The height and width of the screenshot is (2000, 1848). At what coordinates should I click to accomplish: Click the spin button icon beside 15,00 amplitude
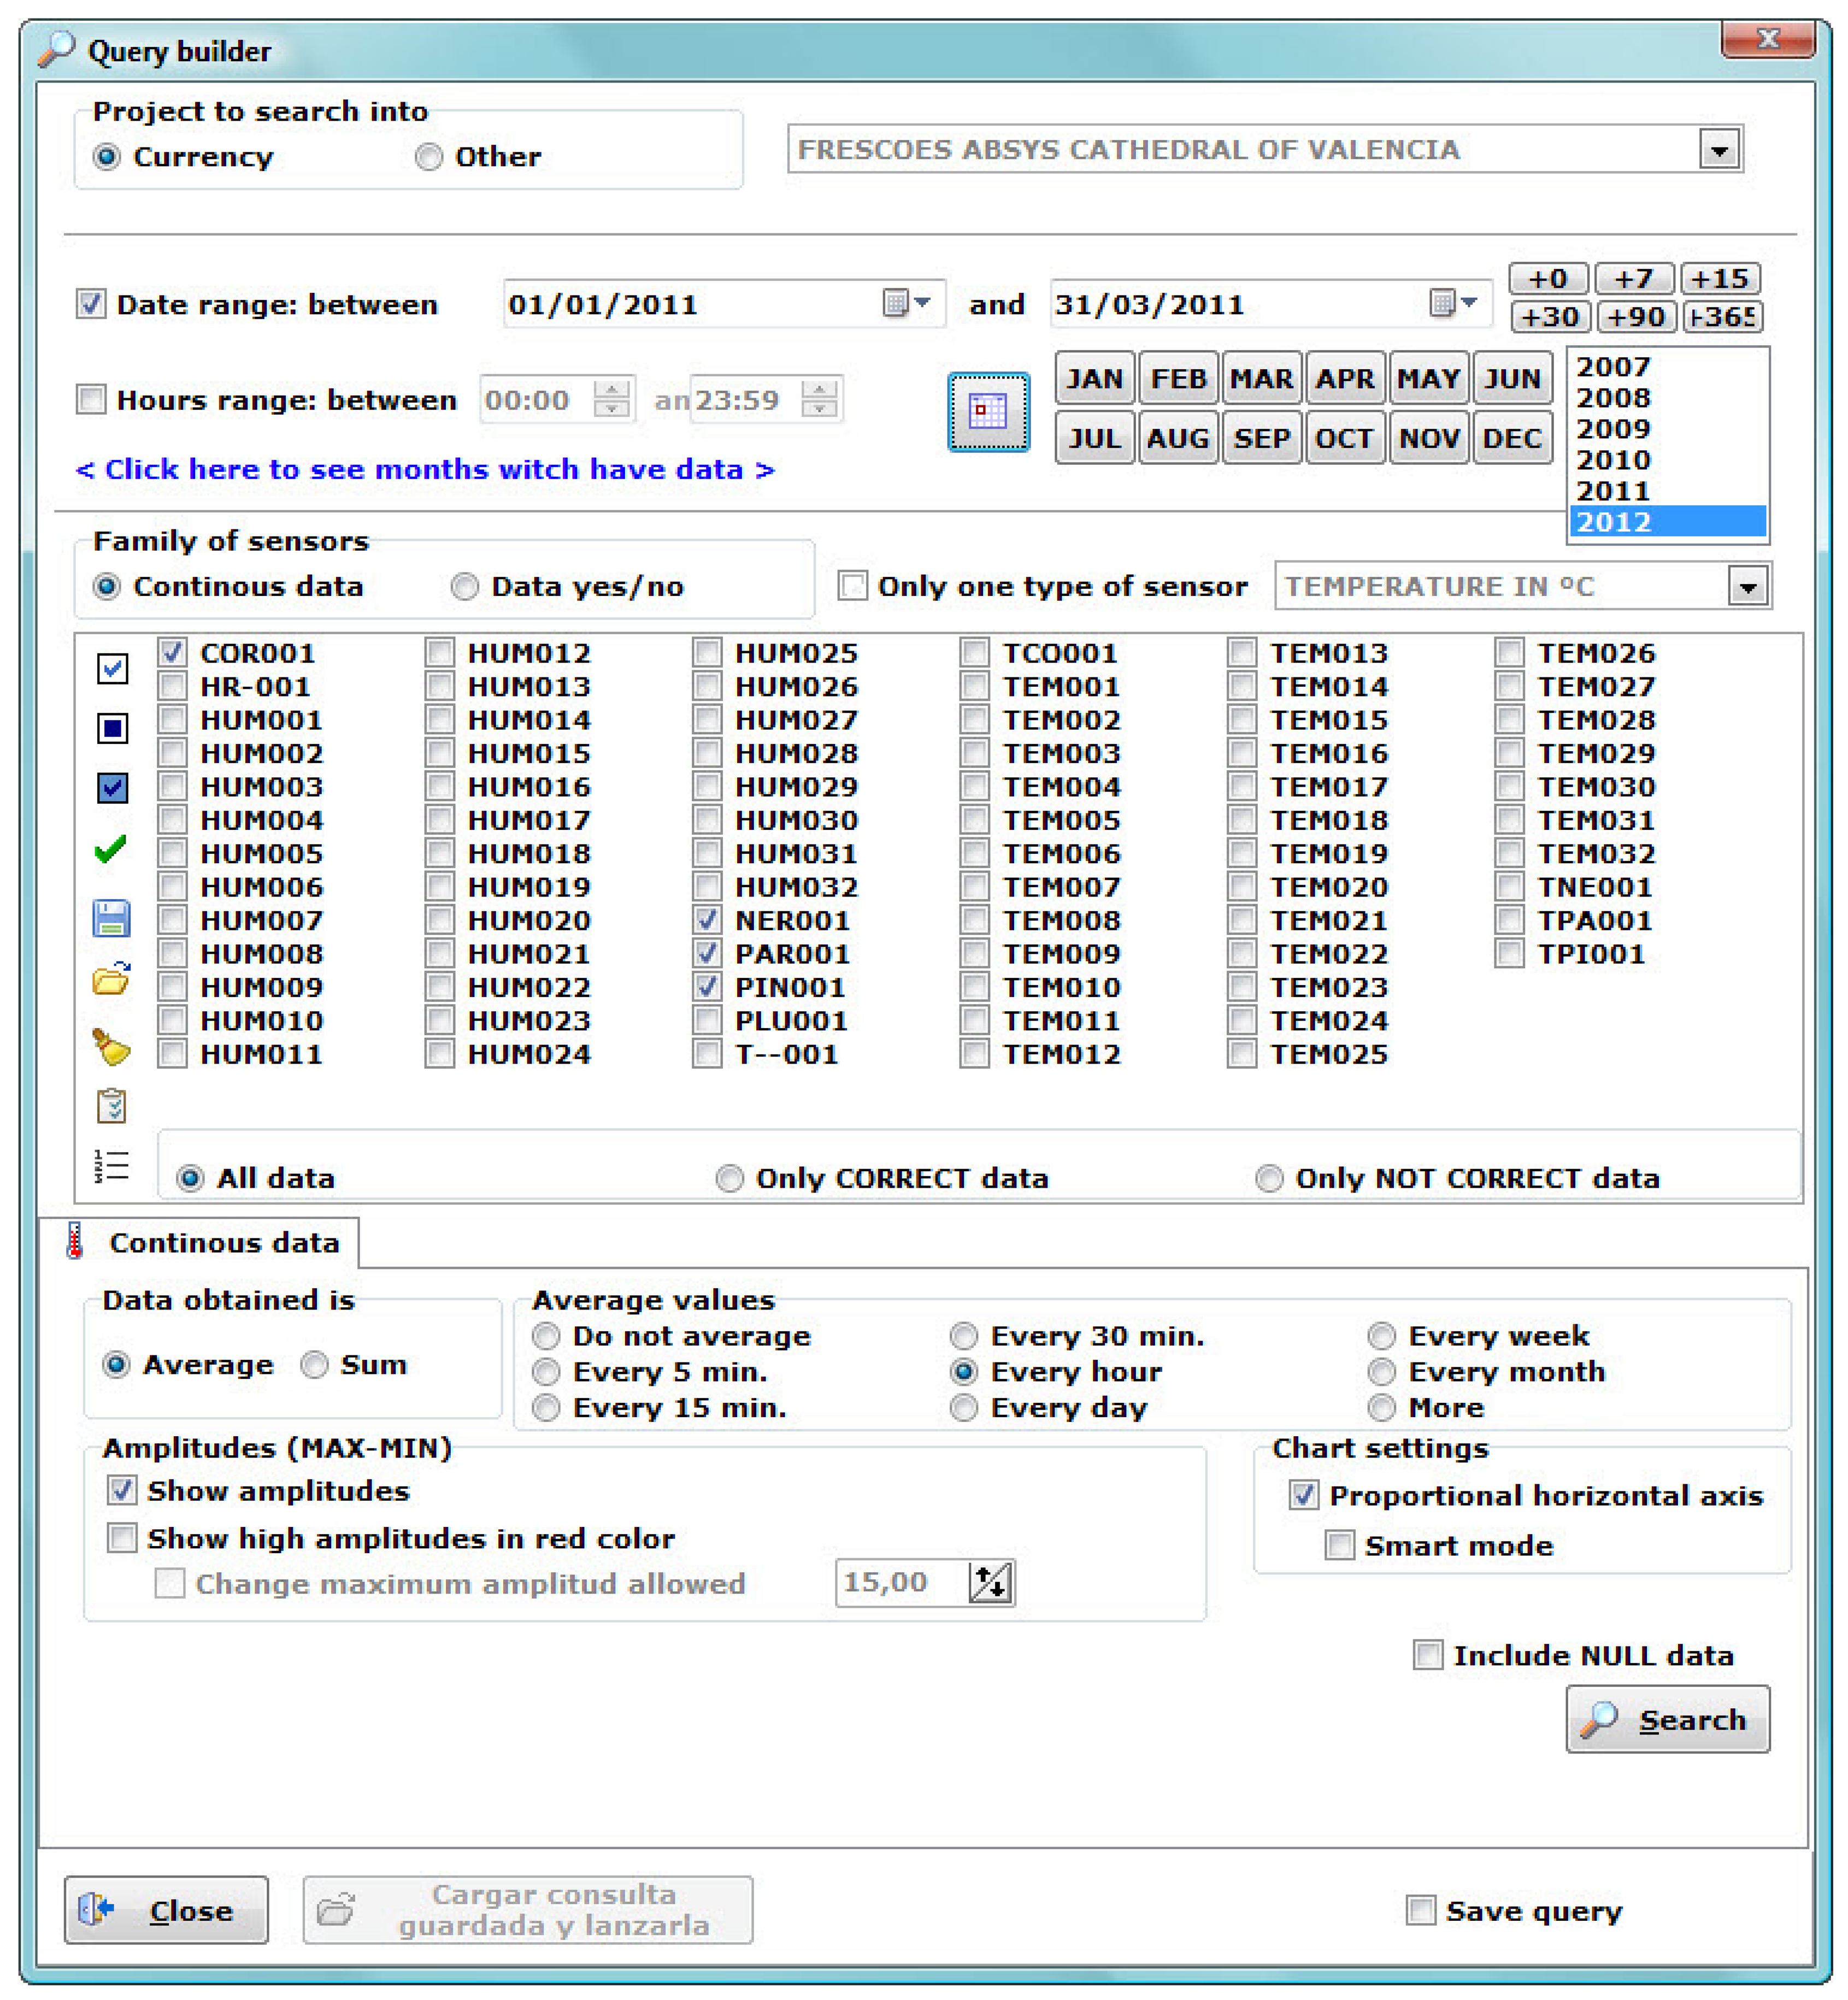pyautogui.click(x=991, y=1582)
